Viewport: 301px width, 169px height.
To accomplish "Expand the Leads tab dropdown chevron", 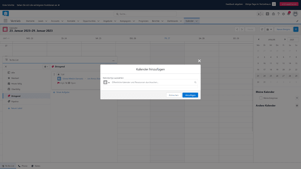I will tap(46, 21).
